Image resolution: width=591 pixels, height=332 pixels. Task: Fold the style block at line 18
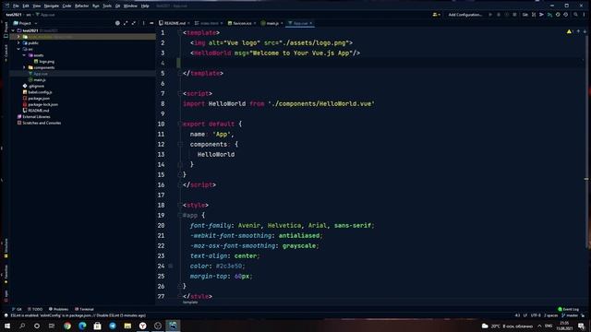tap(180, 205)
